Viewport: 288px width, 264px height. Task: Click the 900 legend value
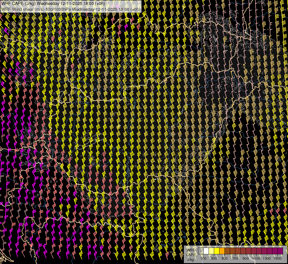(x=246, y=258)
